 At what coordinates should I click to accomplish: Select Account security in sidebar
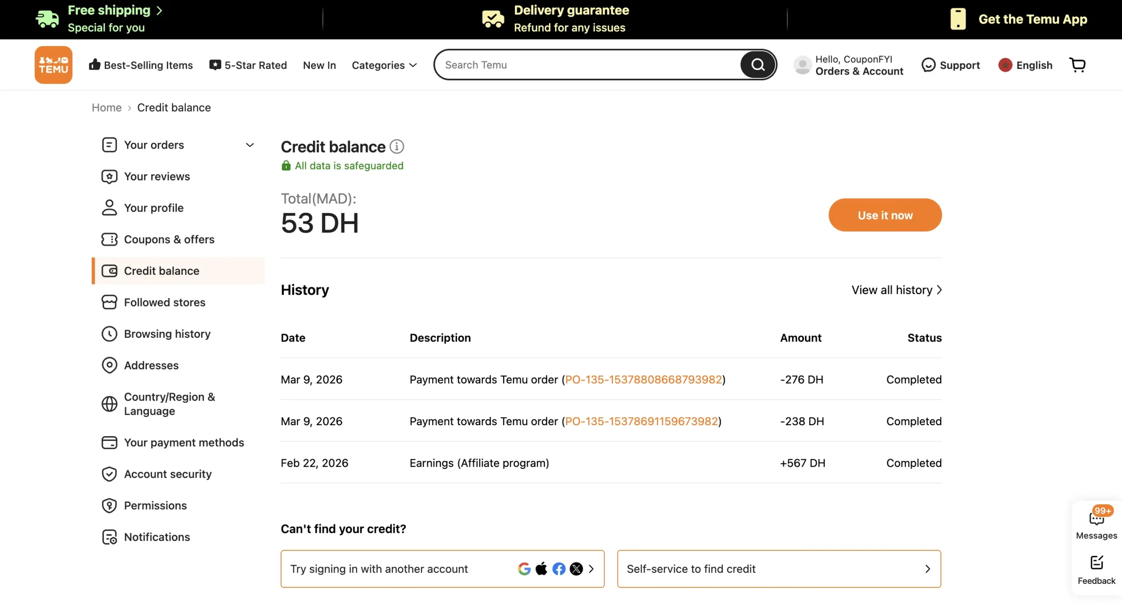click(167, 474)
